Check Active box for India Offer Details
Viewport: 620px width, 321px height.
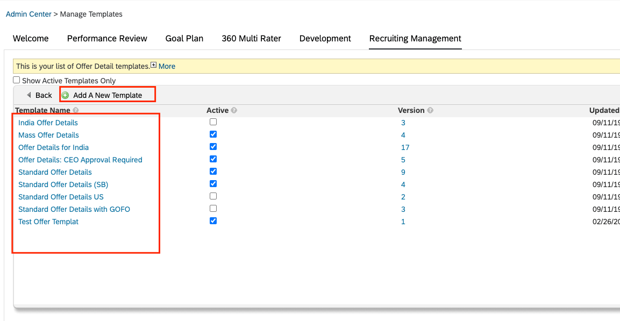(x=213, y=122)
